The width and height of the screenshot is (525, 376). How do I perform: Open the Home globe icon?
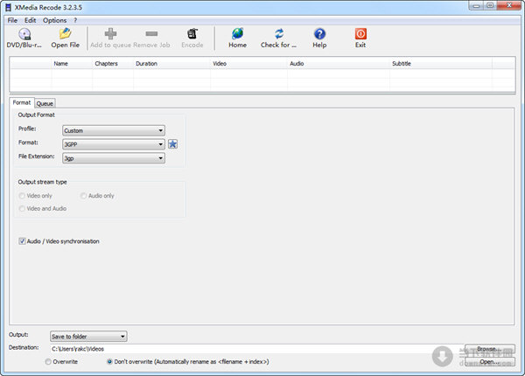point(238,33)
